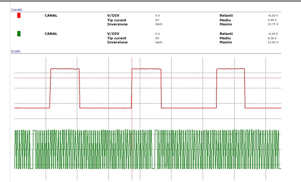Click the top of the third red pulse
301x182 pixels.
tap(231, 69)
